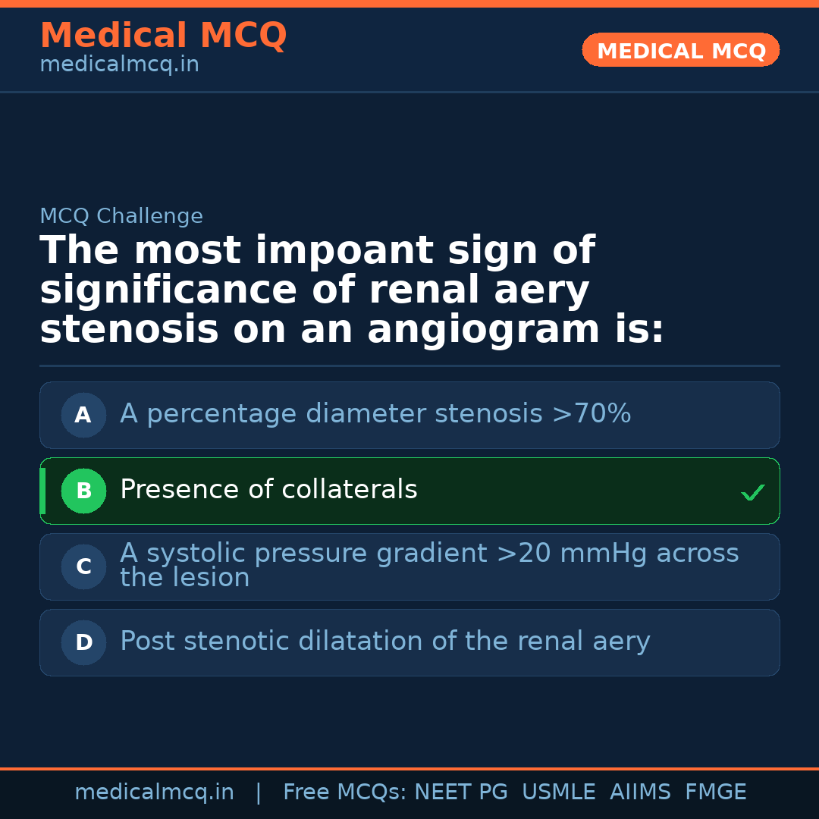
Task: Click the green letter B circle badge
Action: point(83,491)
